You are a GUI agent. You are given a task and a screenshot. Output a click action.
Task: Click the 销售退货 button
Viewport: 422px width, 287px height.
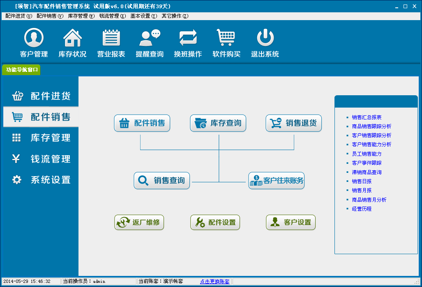point(293,123)
